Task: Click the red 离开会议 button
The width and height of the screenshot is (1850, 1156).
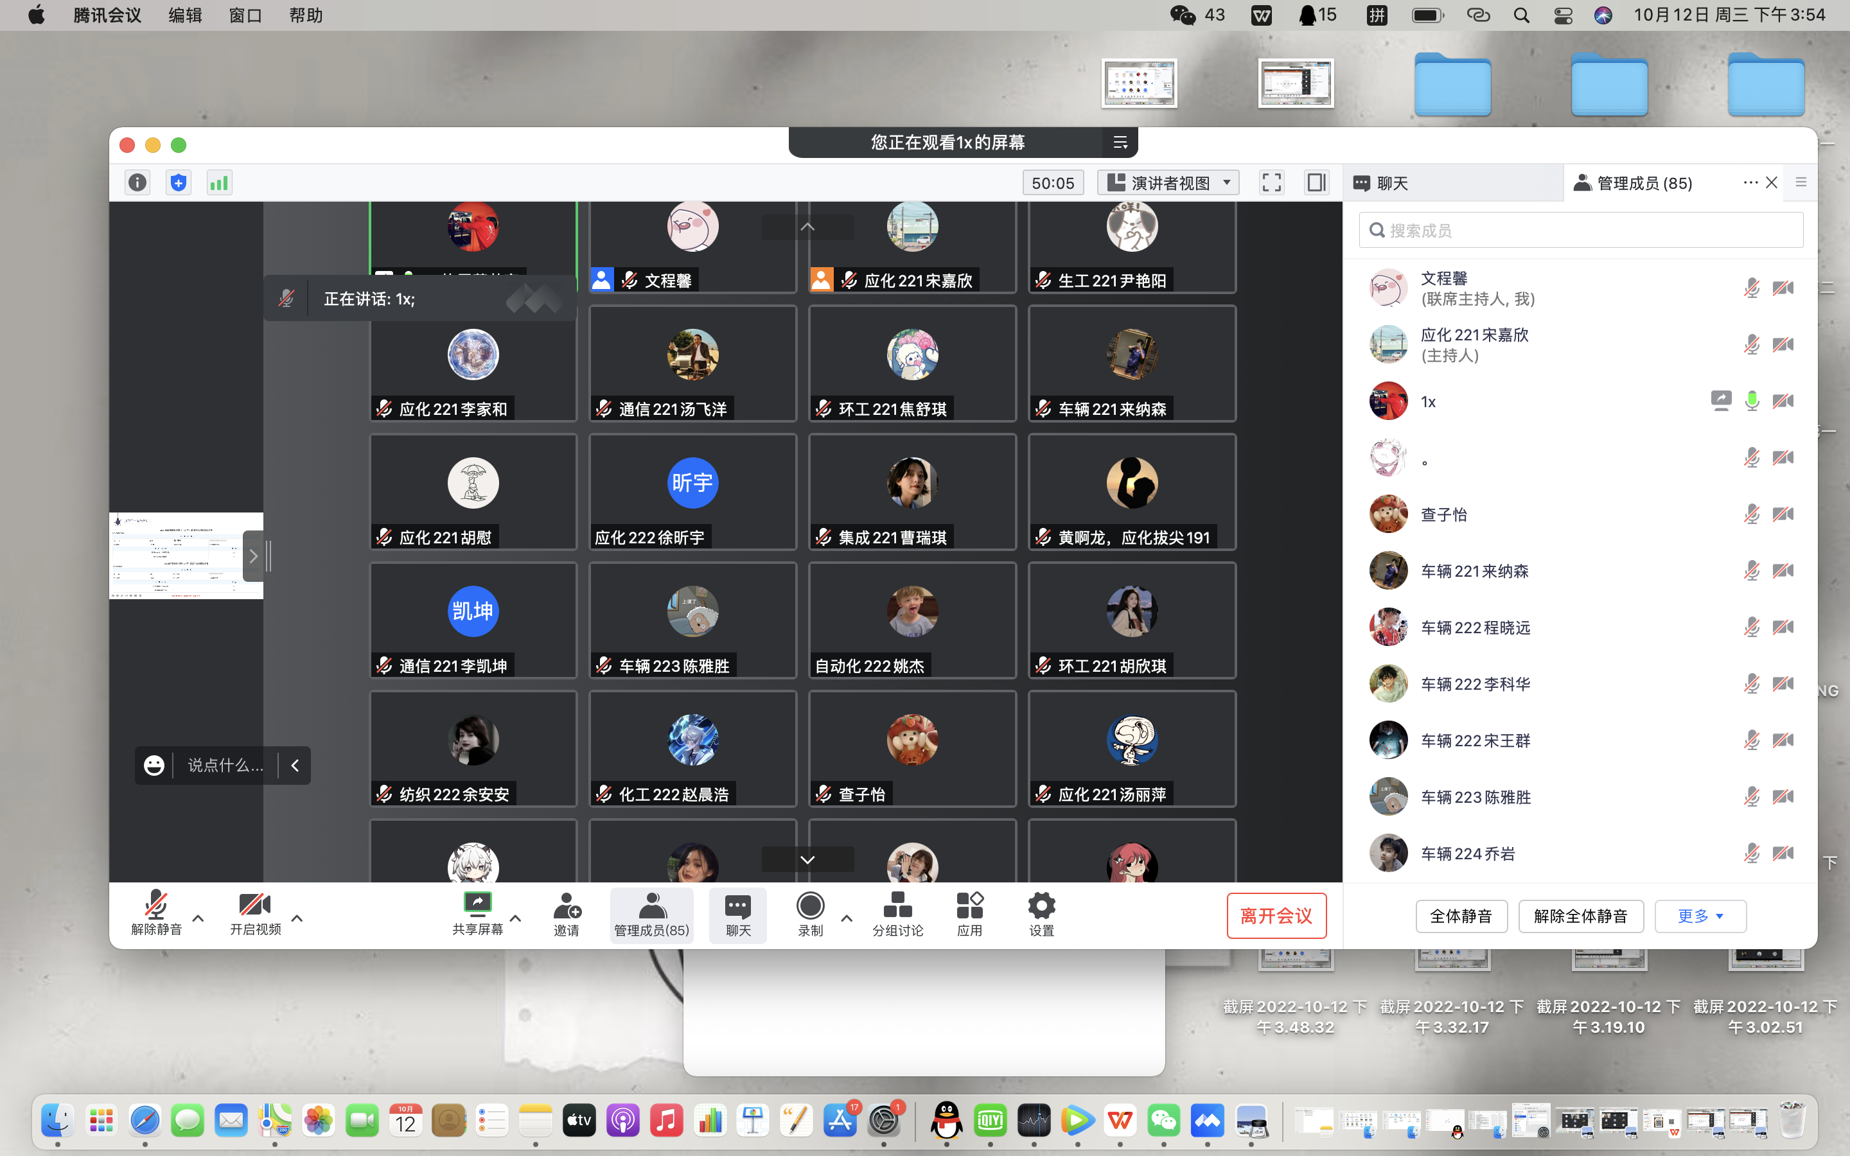Action: click(1276, 916)
